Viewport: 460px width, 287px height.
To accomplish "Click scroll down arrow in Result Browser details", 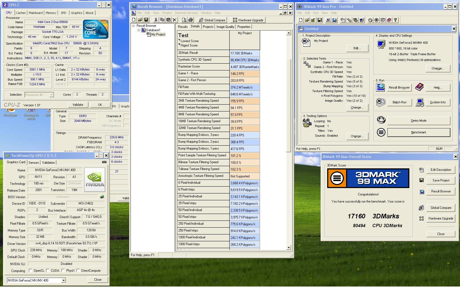I will coord(289,248).
